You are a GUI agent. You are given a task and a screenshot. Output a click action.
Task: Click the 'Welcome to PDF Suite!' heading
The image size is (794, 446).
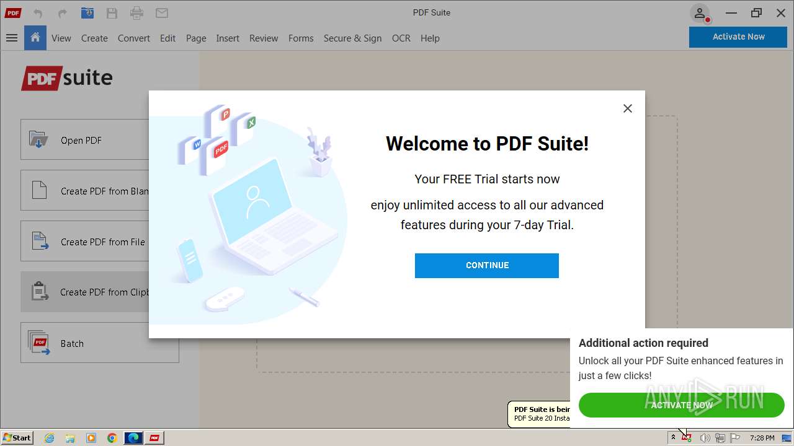point(487,144)
